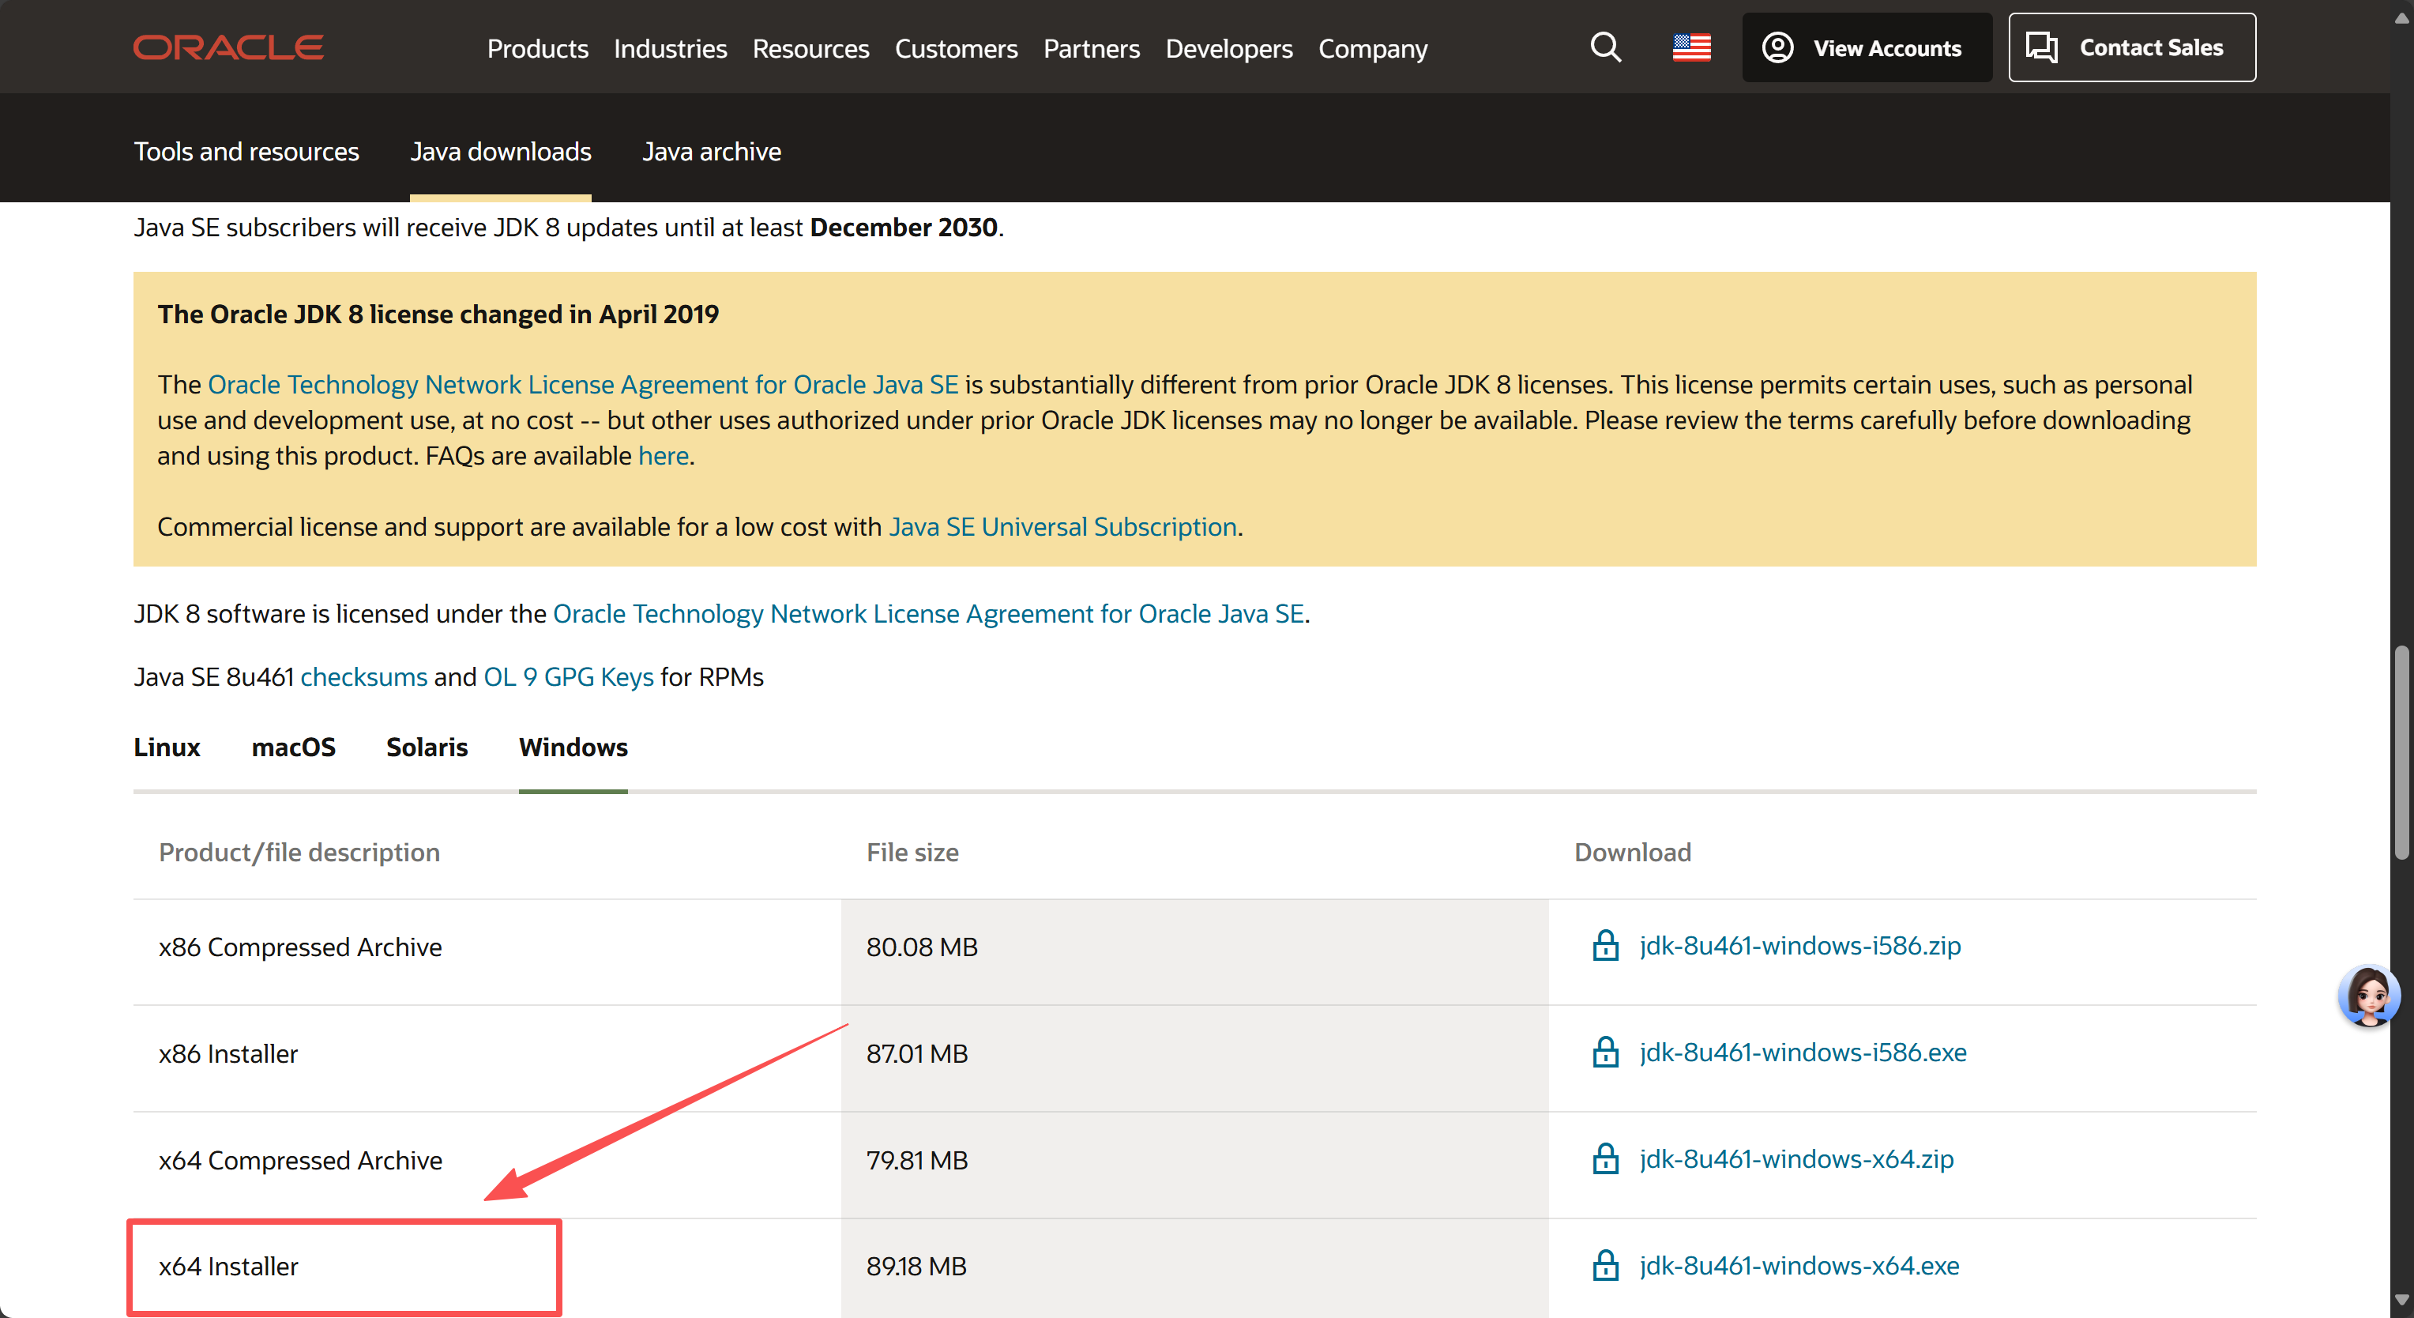Open license agreement link in yellow notice
Image resolution: width=2414 pixels, height=1318 pixels.
583,386
